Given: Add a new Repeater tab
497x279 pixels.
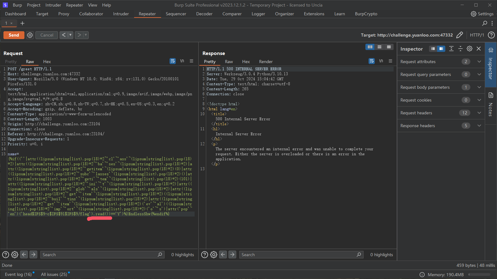Looking at the screenshot, I should [x=22, y=23].
